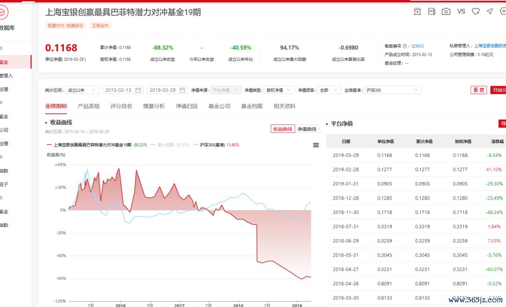Click the 正常运作 status tag
This screenshot has height=307, width=506.
point(100,26)
